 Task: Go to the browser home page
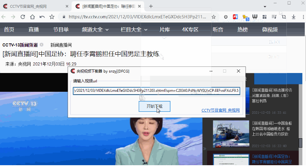click(32, 17)
